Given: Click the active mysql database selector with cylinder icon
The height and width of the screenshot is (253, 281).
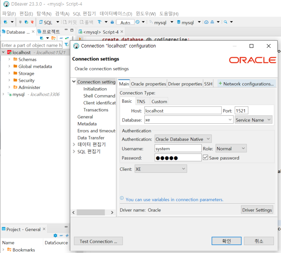Looking at the screenshot, I should click(185, 22).
